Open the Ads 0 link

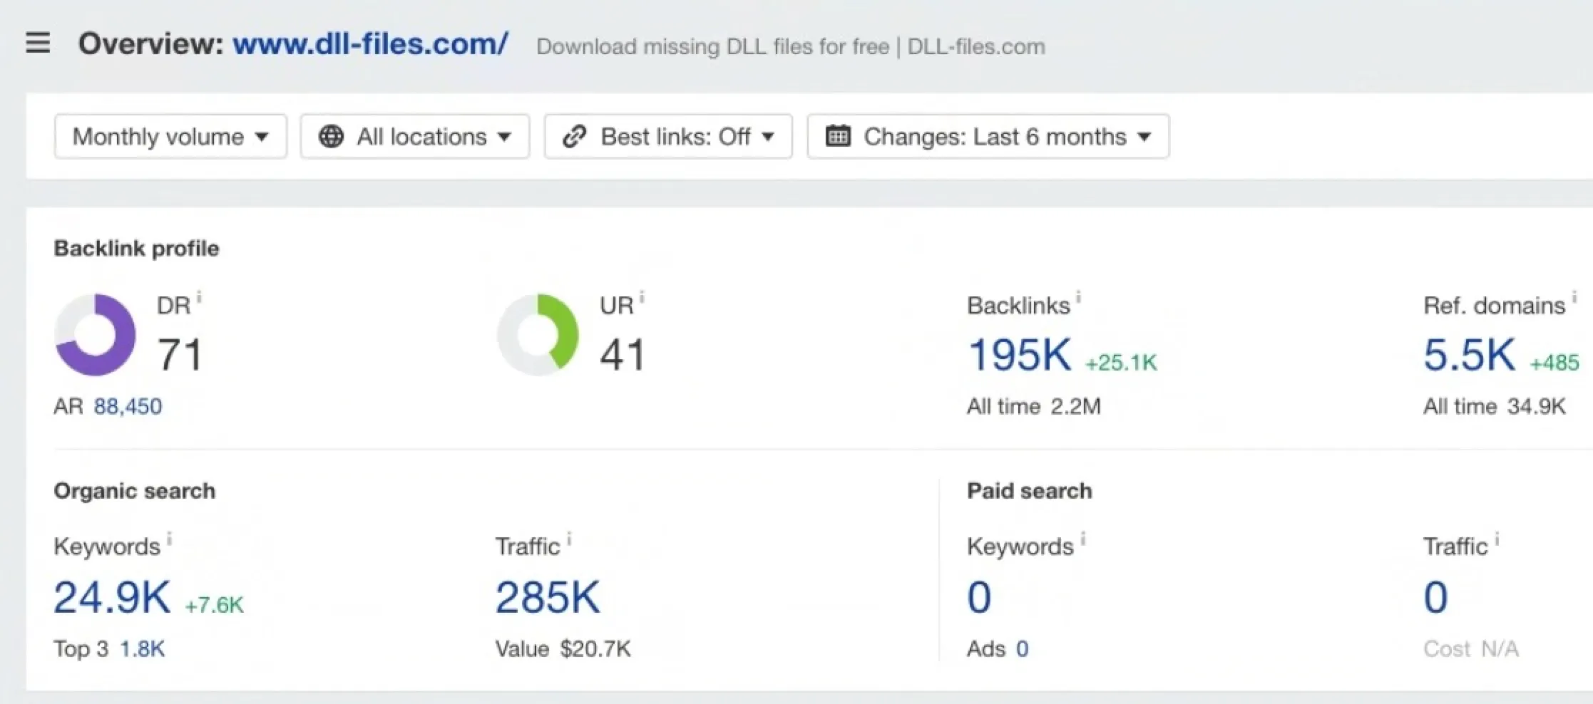(x=1023, y=648)
